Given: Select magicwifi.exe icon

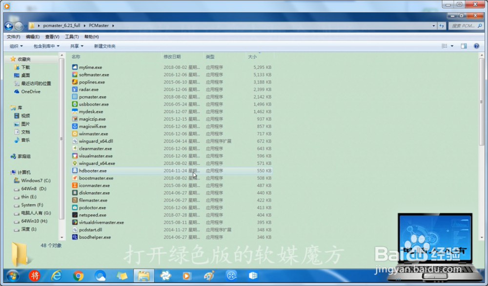Looking at the screenshot, I should tap(75, 126).
